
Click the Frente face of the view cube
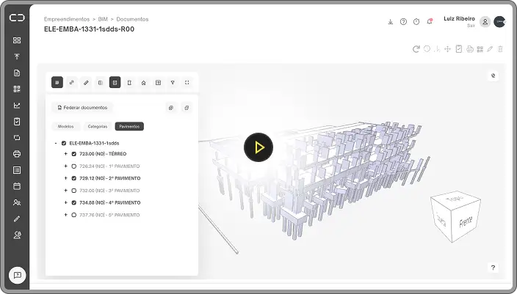point(465,221)
